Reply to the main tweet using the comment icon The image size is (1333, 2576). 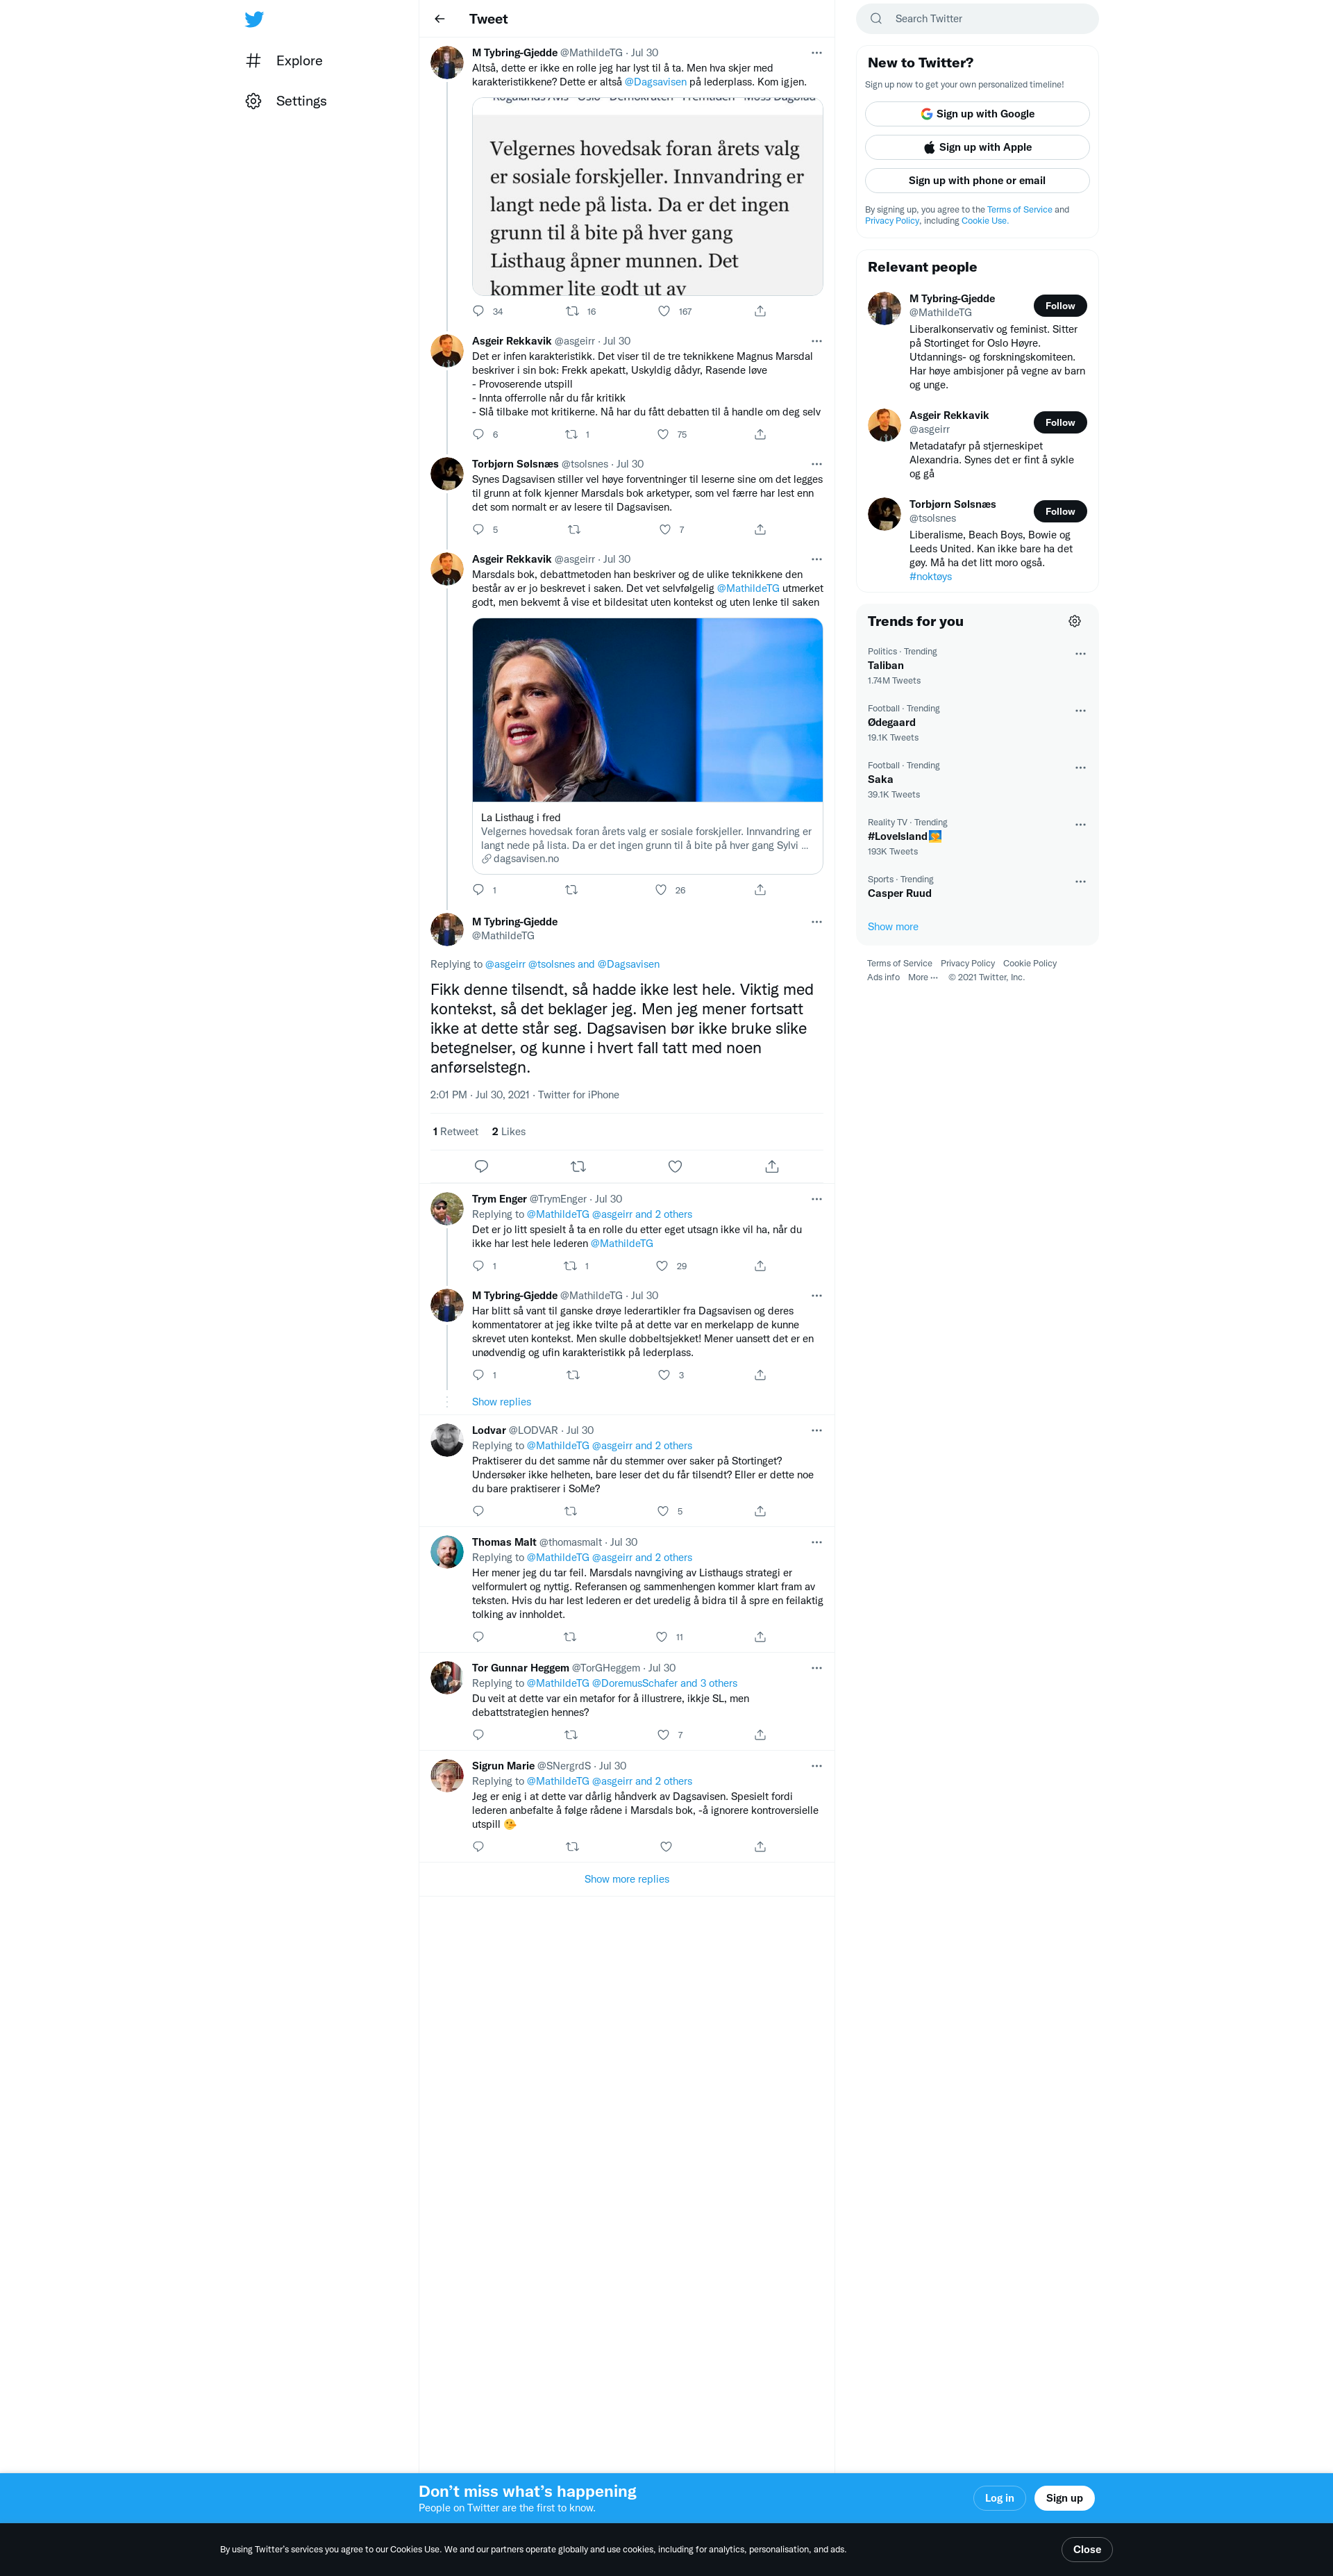click(x=480, y=1166)
